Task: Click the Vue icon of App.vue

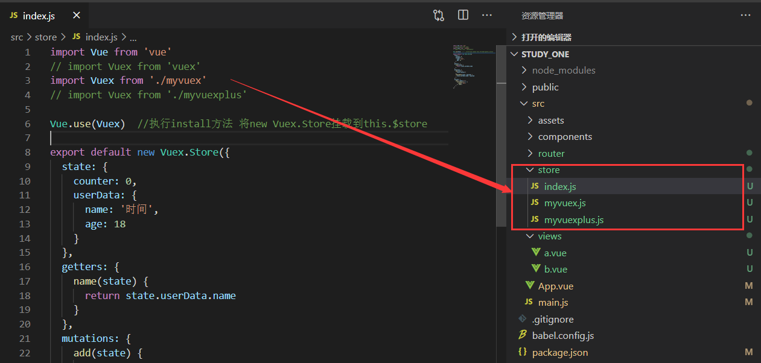Action: click(529, 286)
